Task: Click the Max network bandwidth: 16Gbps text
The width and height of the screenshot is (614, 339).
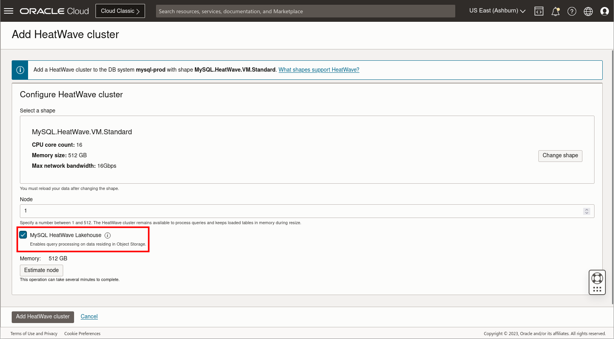Action: point(74,166)
